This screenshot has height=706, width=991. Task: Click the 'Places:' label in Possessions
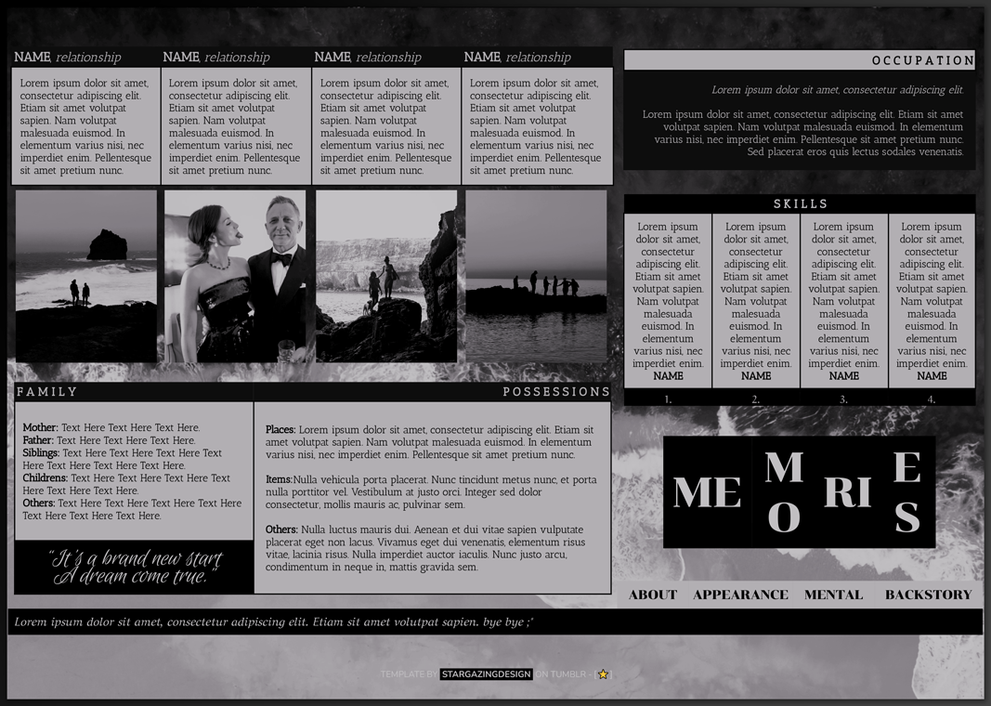[280, 430]
